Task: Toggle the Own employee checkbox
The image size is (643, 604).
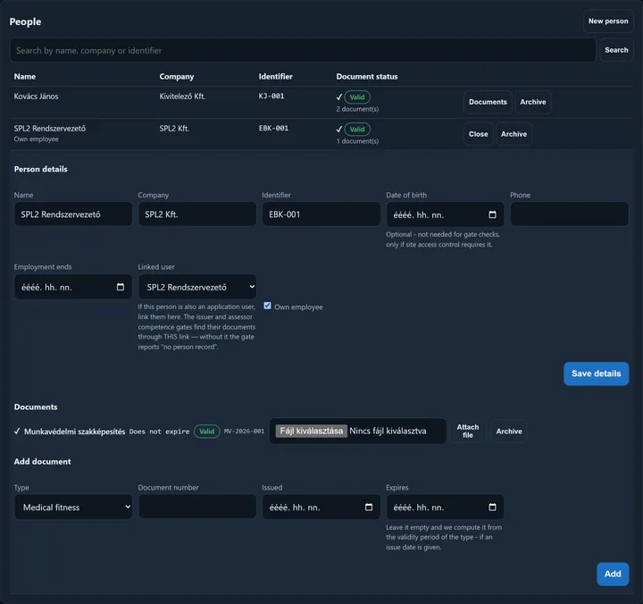Action: [x=267, y=306]
